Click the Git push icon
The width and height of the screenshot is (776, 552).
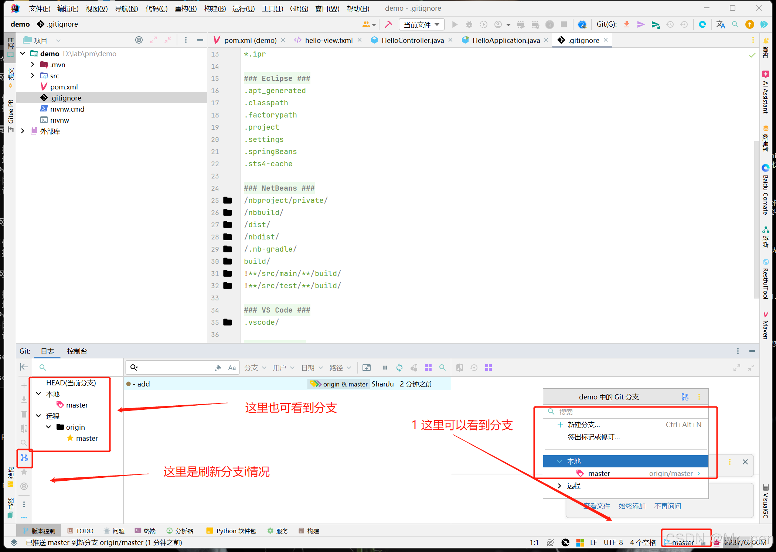[x=641, y=24]
